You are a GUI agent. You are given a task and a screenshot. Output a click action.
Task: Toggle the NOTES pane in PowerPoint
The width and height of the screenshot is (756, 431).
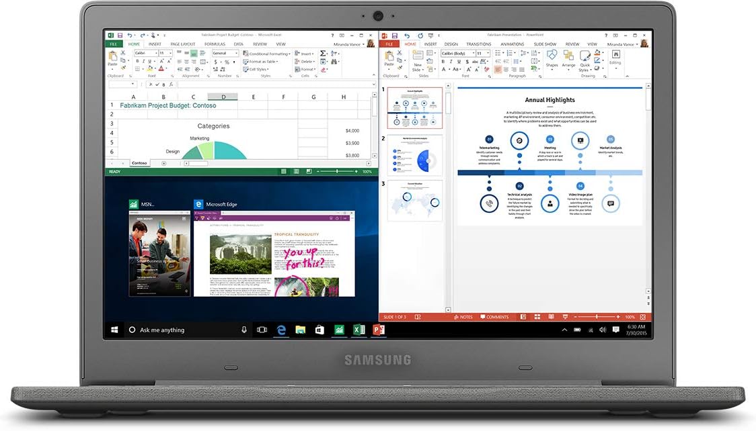coord(463,317)
